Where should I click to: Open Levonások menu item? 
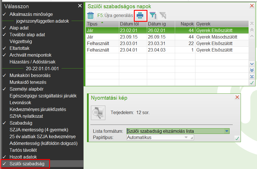(20, 103)
